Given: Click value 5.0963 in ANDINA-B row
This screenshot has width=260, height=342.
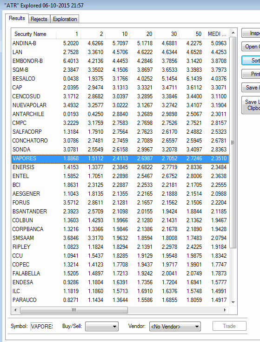Looking at the screenshot, I should 219,43.
